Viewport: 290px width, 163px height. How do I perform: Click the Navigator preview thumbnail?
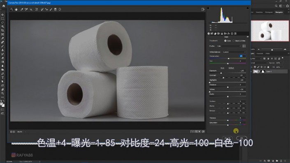270,31
